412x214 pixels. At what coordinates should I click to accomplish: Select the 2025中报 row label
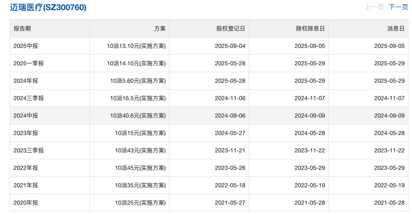point(26,46)
